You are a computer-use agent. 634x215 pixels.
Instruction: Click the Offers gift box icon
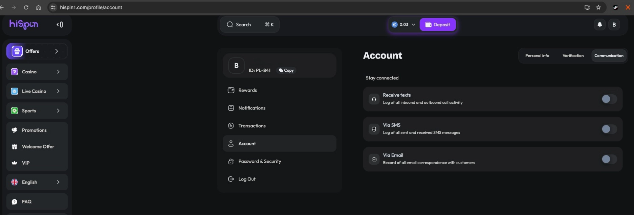click(17, 51)
